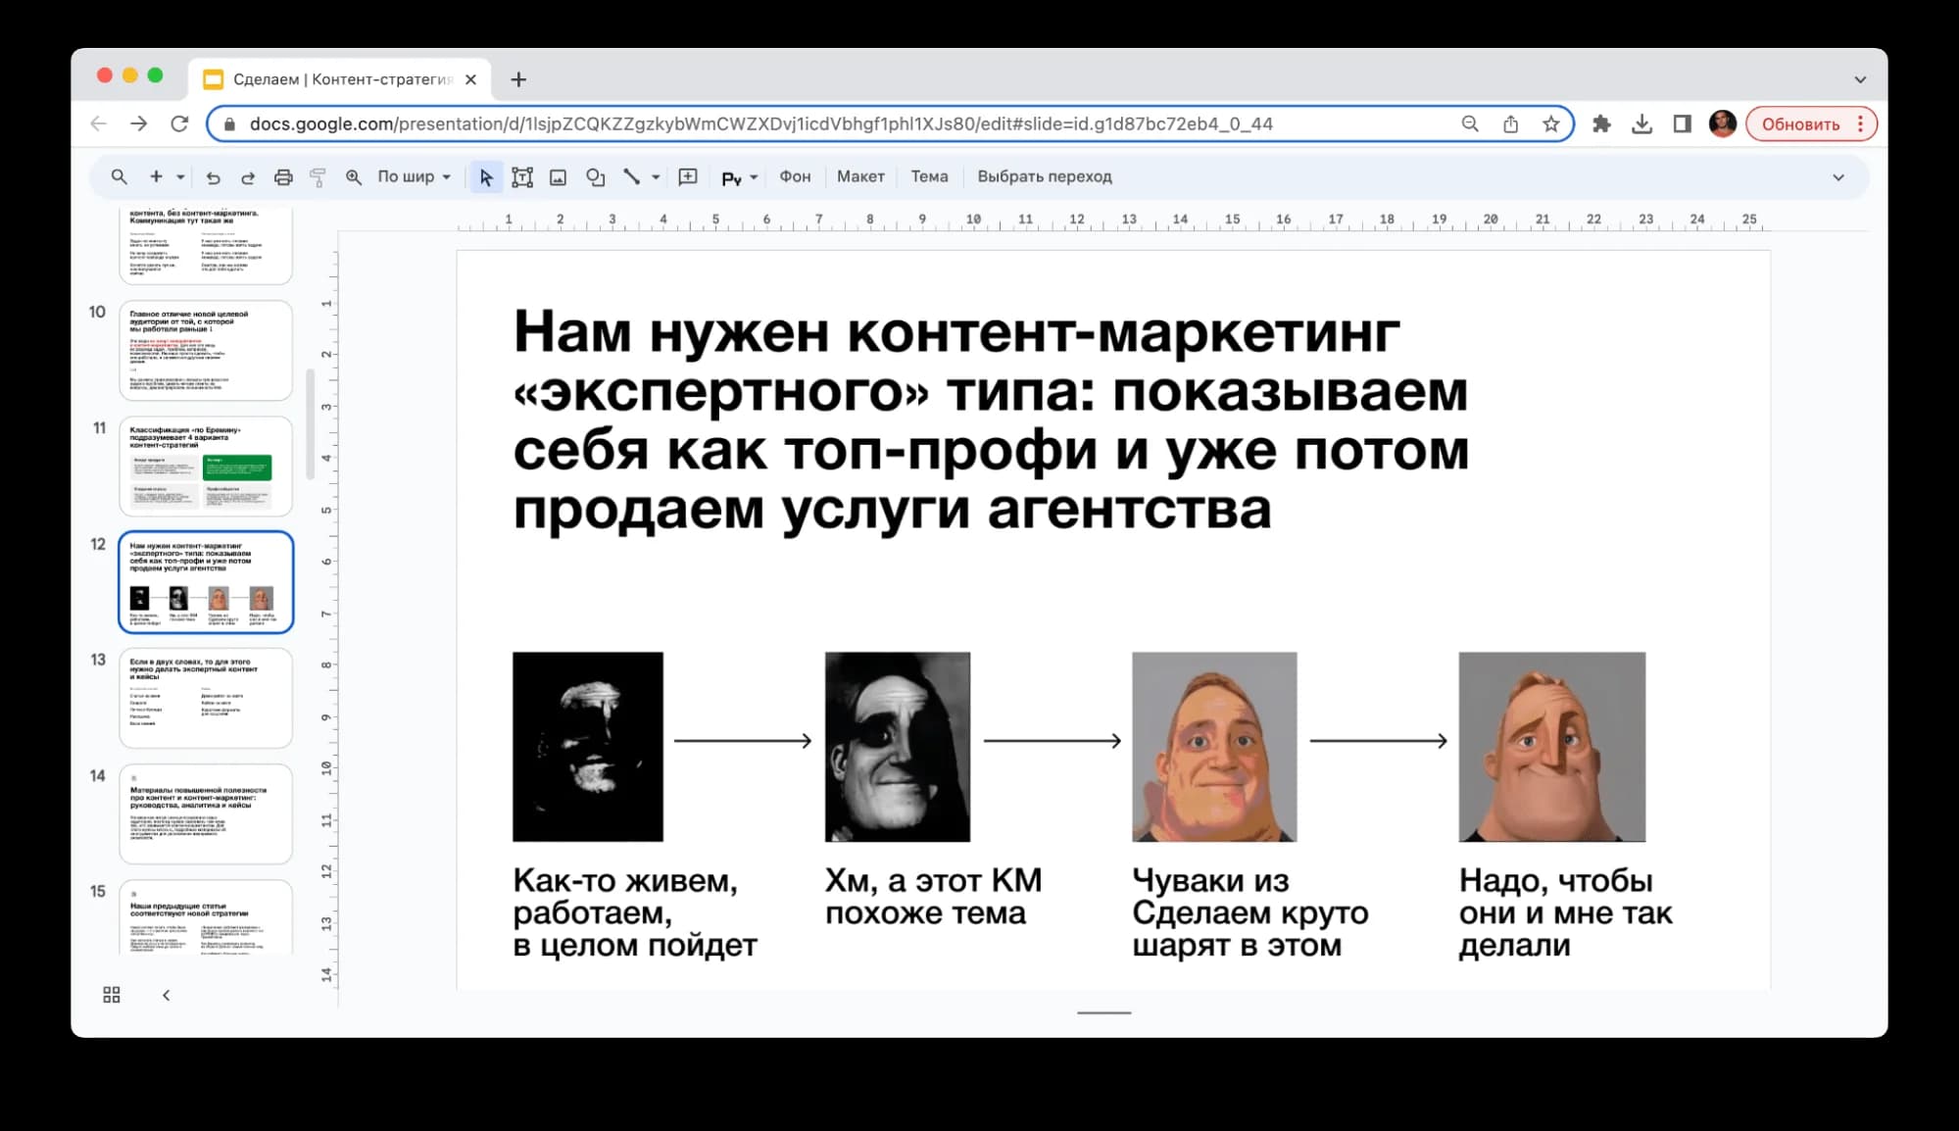The width and height of the screenshot is (1959, 1131).
Task: Bookmark the page with the star icon
Action: (x=1549, y=124)
